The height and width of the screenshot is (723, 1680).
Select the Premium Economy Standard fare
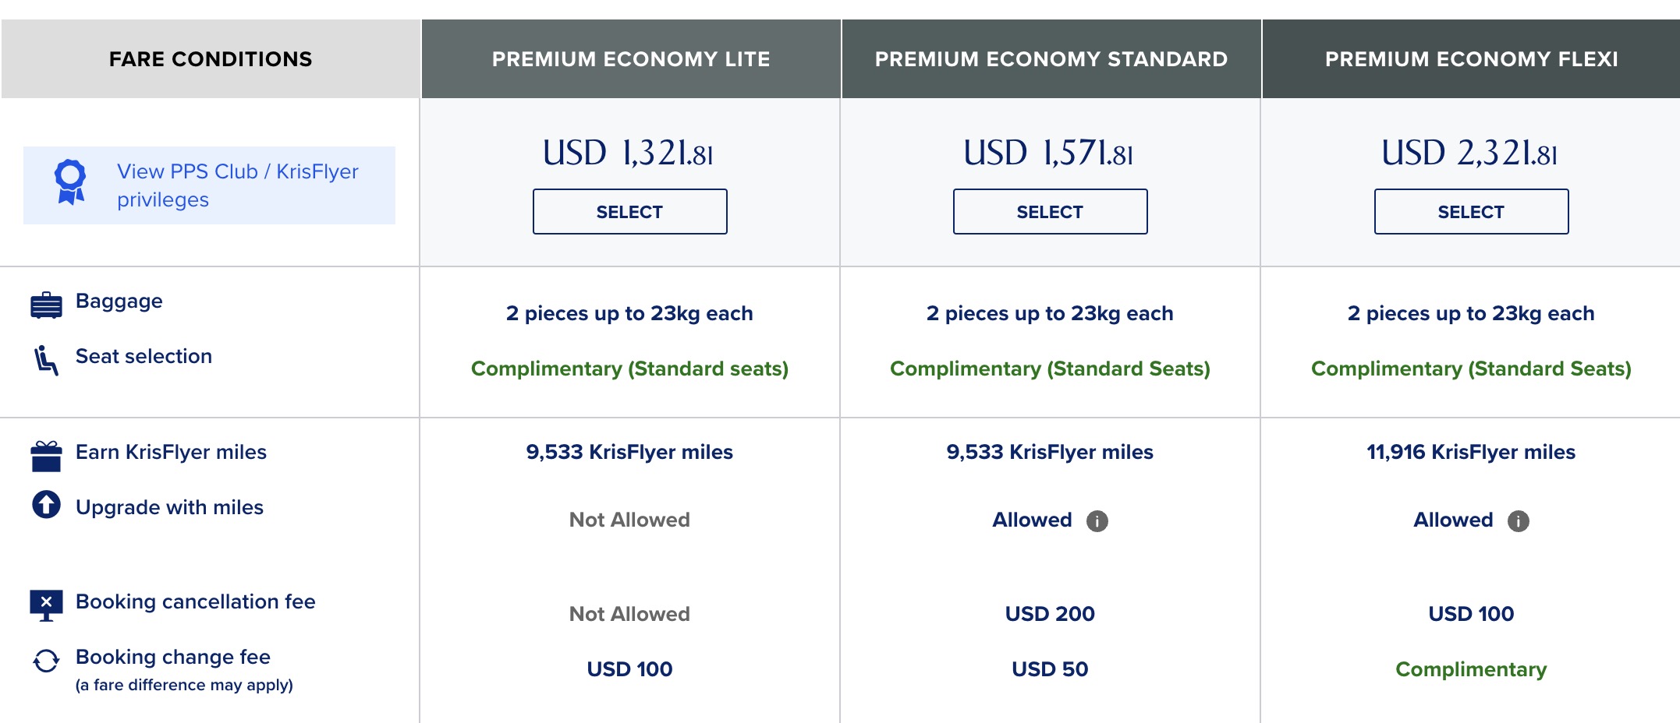(1049, 211)
